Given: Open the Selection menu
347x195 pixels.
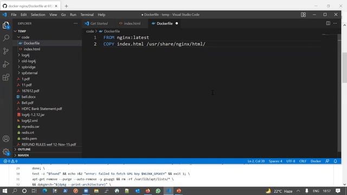Looking at the screenshot, I should 38,15.
